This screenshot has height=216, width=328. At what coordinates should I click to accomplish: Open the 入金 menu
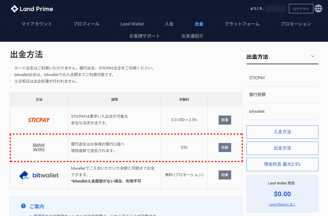(169, 24)
